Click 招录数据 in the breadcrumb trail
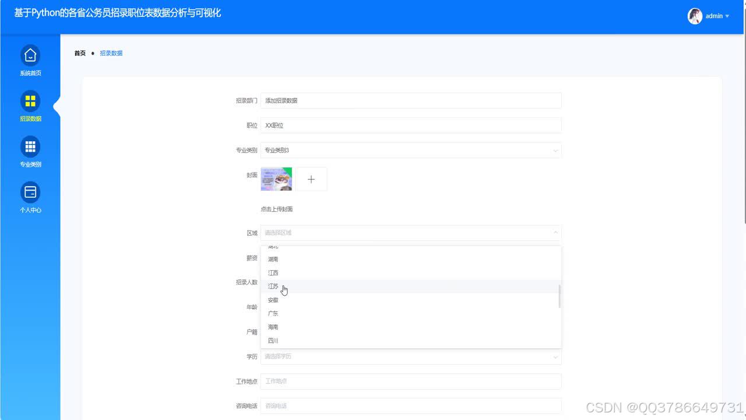 point(111,53)
